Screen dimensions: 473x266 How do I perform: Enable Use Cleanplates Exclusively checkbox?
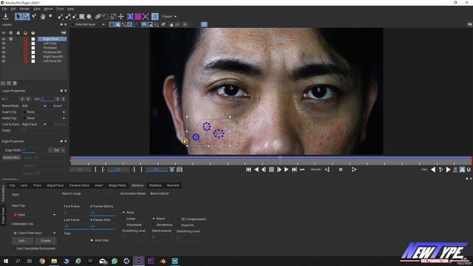pyautogui.click(x=14, y=248)
